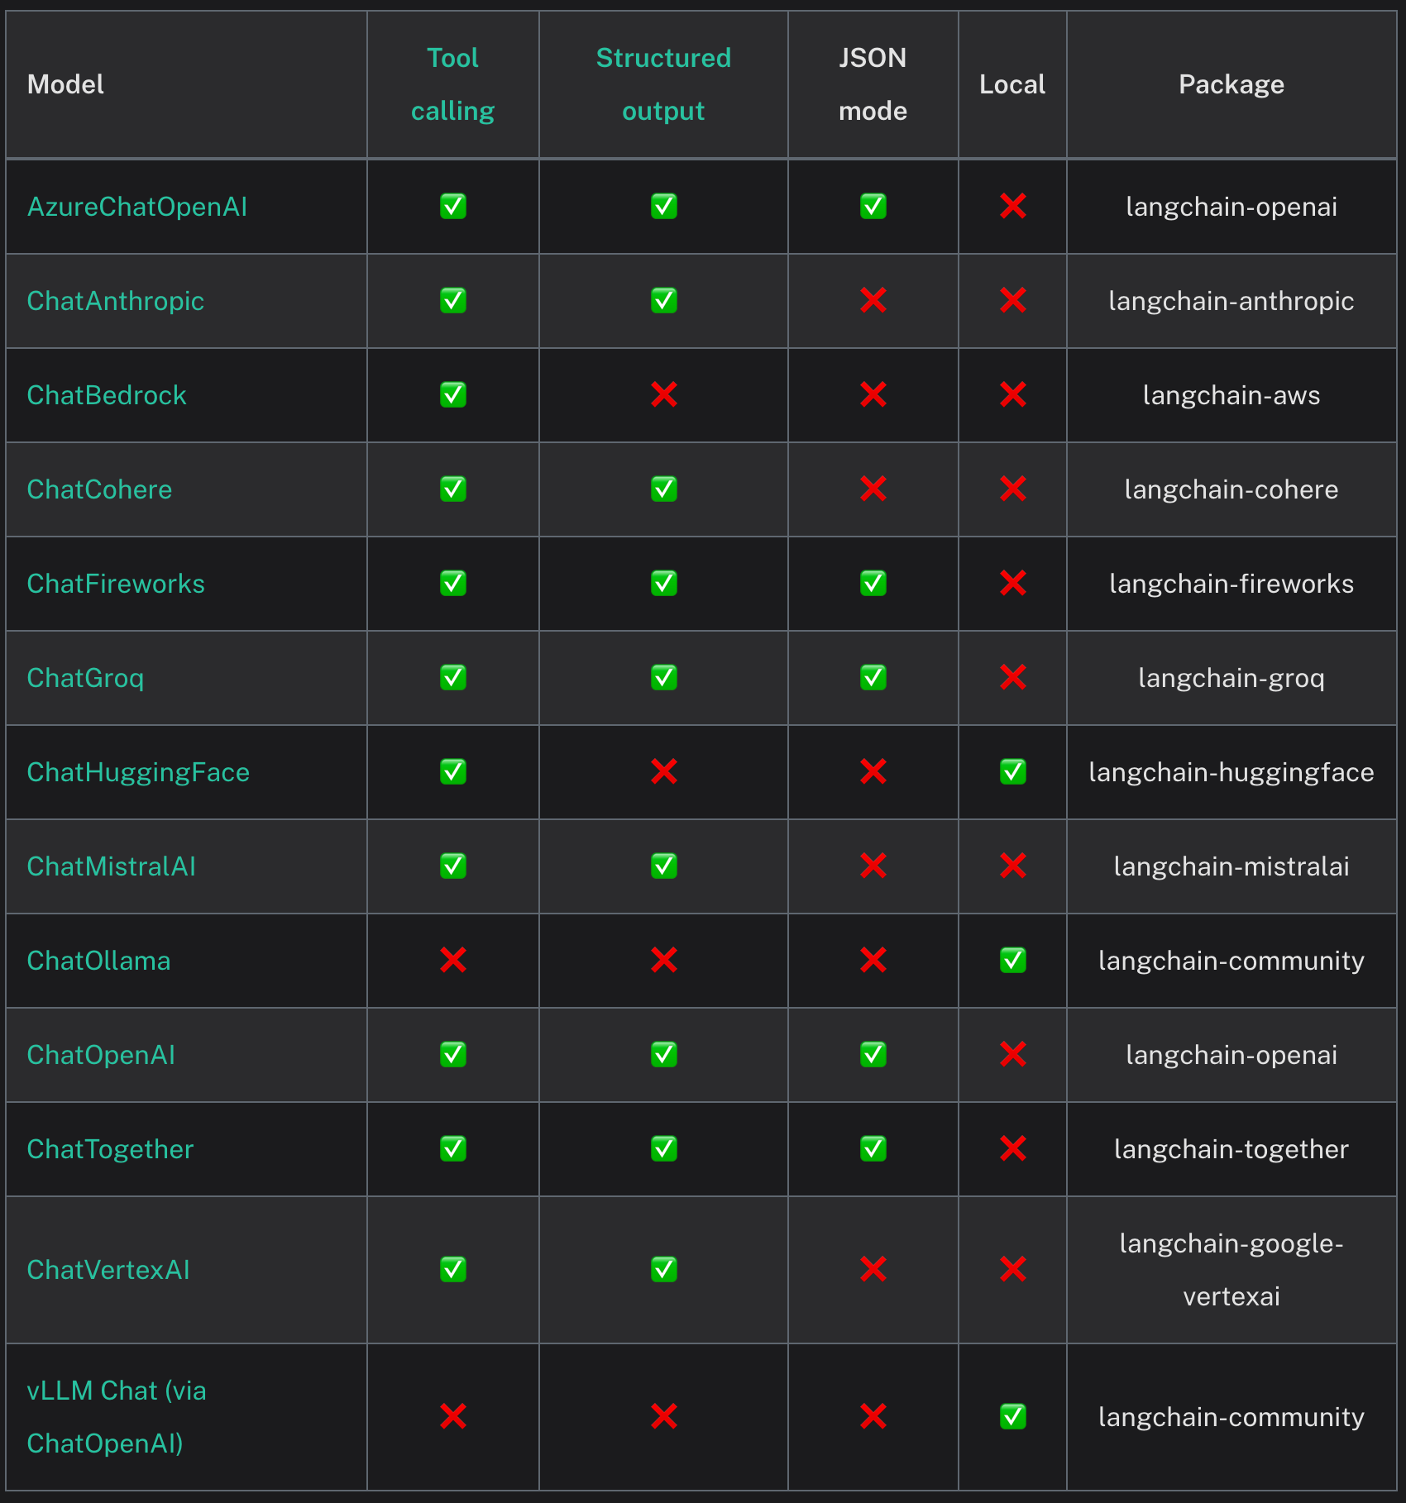The height and width of the screenshot is (1503, 1406).
Task: Click the tool calling checkmark for ChatTogether
Action: [452, 1149]
